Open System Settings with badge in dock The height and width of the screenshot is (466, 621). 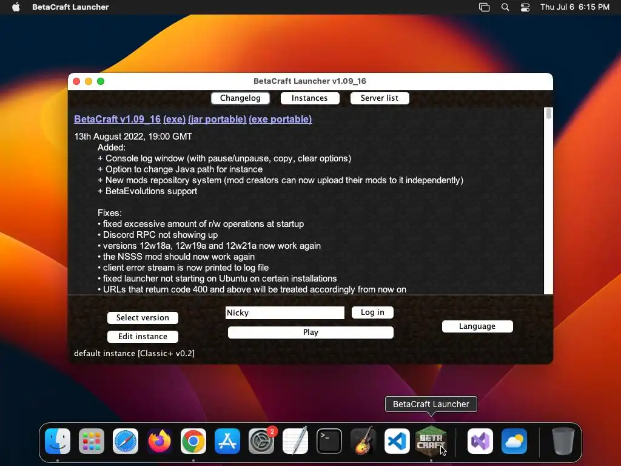261,441
